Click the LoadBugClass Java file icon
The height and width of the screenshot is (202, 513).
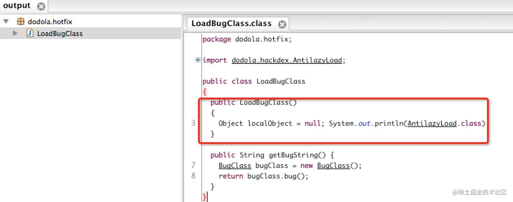[x=30, y=33]
